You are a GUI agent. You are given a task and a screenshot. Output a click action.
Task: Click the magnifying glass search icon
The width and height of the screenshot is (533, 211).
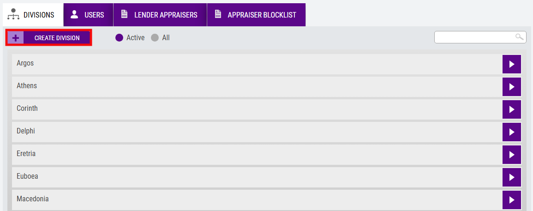[520, 37]
